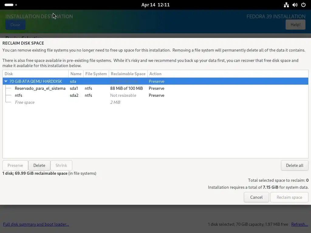Click the sda disk name cell
The image size is (311, 233).
73,81
